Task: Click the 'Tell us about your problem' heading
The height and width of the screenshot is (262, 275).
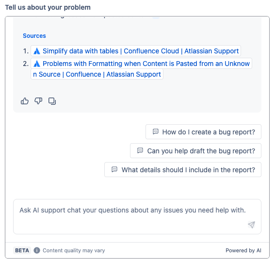Action: point(48,7)
